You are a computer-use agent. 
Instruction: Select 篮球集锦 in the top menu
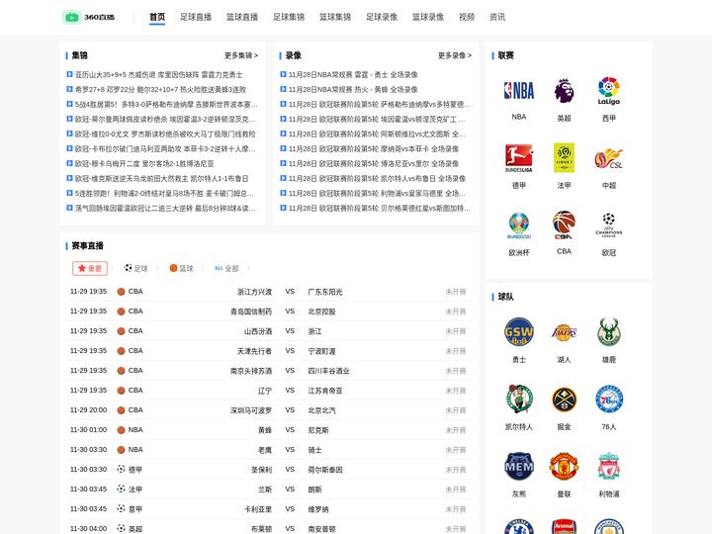click(x=335, y=17)
